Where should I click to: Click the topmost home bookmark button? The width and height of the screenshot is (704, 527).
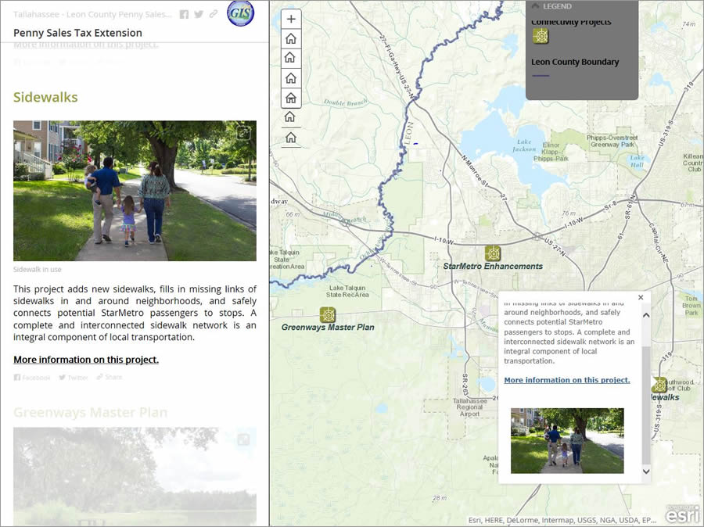[x=290, y=38]
